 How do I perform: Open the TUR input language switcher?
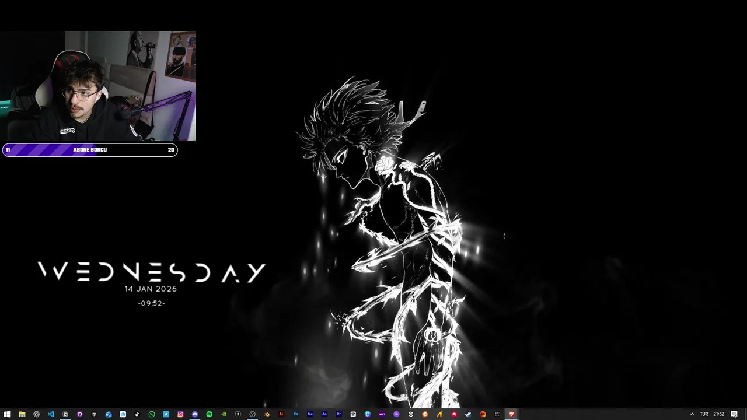point(704,414)
